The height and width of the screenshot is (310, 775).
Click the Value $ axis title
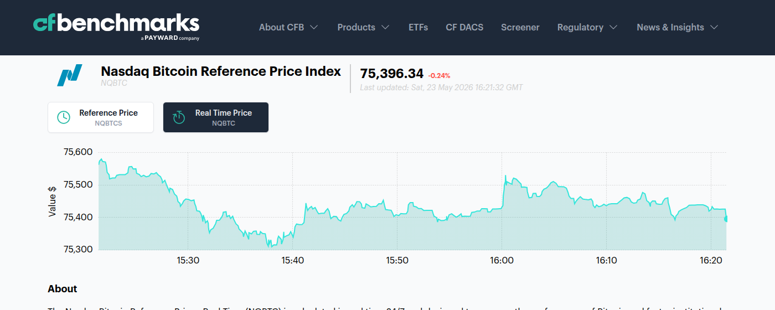tap(53, 201)
